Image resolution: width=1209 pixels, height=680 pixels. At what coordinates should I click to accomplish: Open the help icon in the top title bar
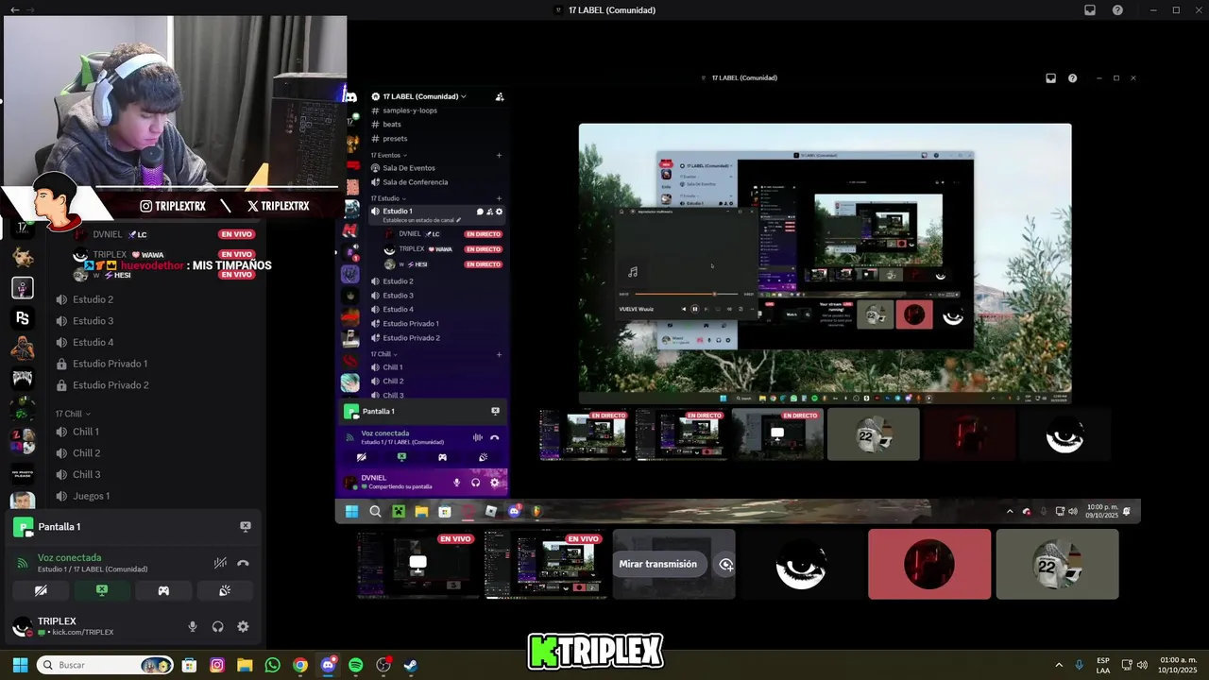pos(1117,10)
